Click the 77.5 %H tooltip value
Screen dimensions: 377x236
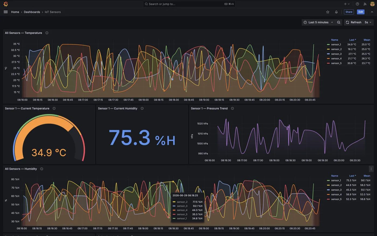tap(197, 202)
